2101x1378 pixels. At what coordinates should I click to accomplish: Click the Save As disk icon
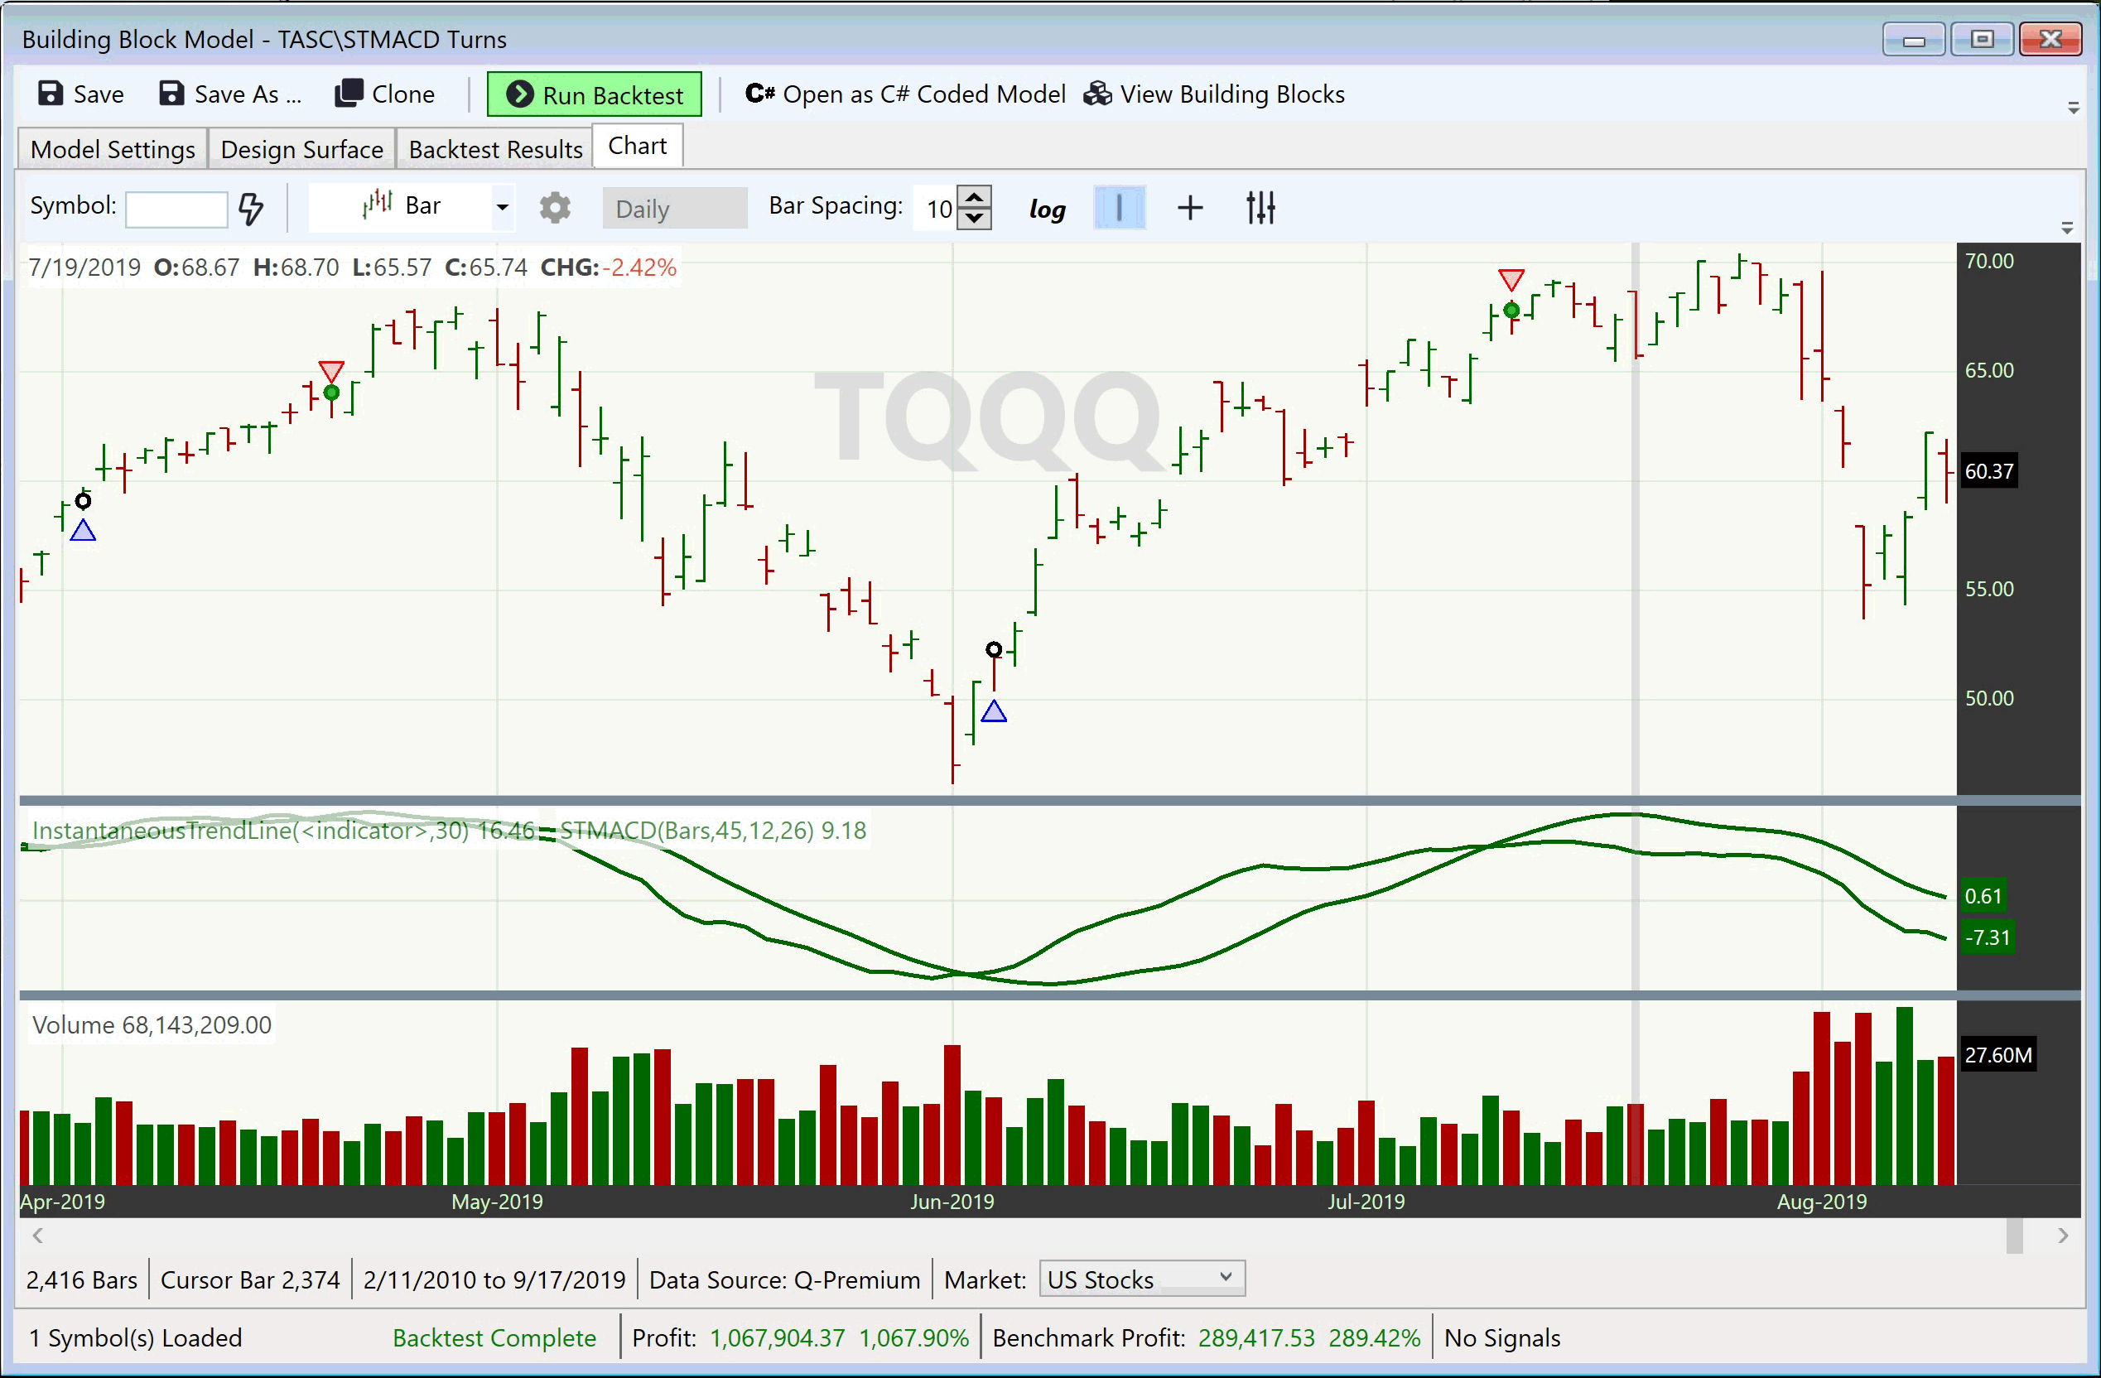(171, 94)
